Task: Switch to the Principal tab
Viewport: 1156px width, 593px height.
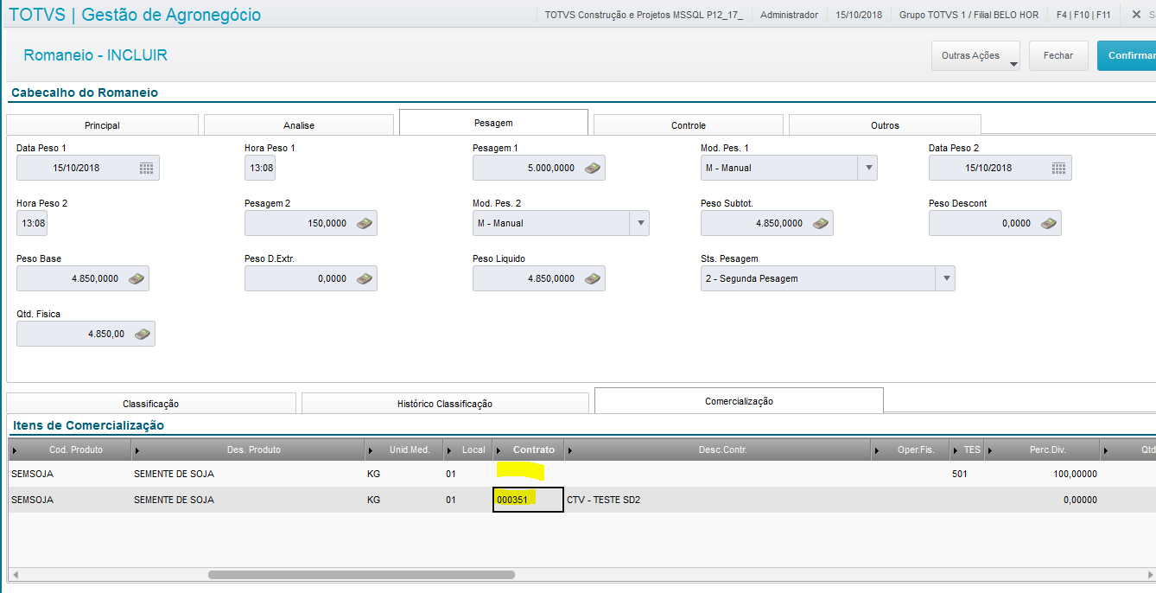Action: 102,125
